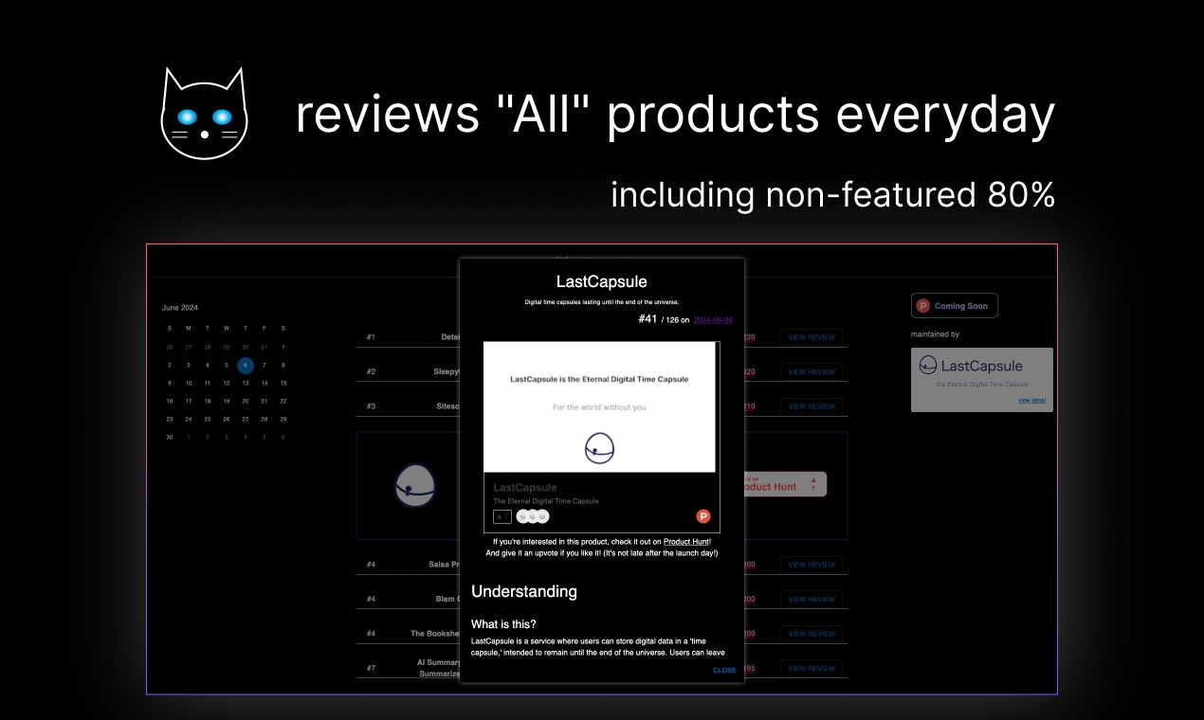Open View Review for Blem row

click(812, 600)
